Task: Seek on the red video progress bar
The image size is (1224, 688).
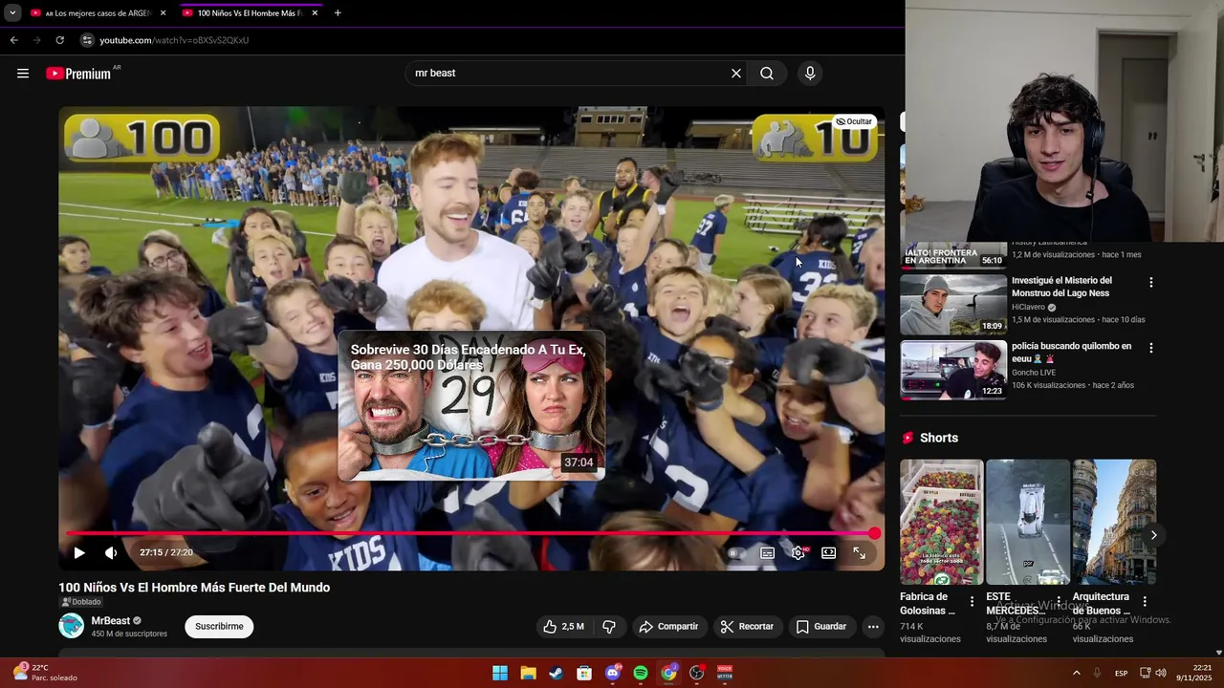Action: click(470, 533)
